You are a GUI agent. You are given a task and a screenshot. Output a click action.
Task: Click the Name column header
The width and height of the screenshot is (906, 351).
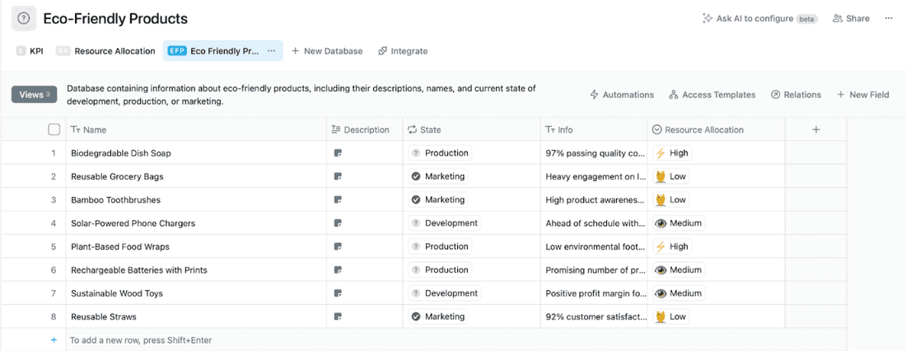pyautogui.click(x=197, y=129)
